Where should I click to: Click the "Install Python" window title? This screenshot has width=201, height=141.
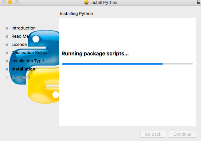pyautogui.click(x=104, y=3)
